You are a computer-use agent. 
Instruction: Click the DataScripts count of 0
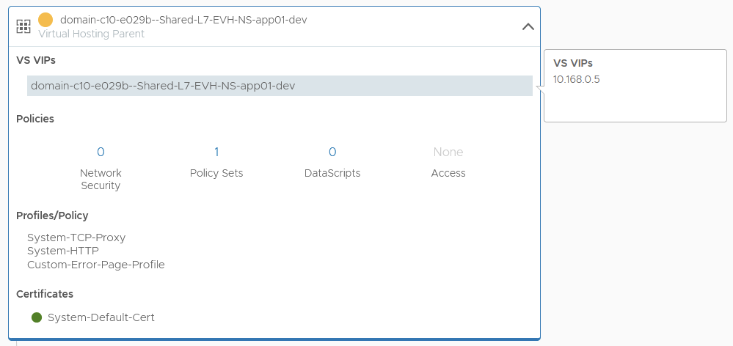(x=332, y=152)
